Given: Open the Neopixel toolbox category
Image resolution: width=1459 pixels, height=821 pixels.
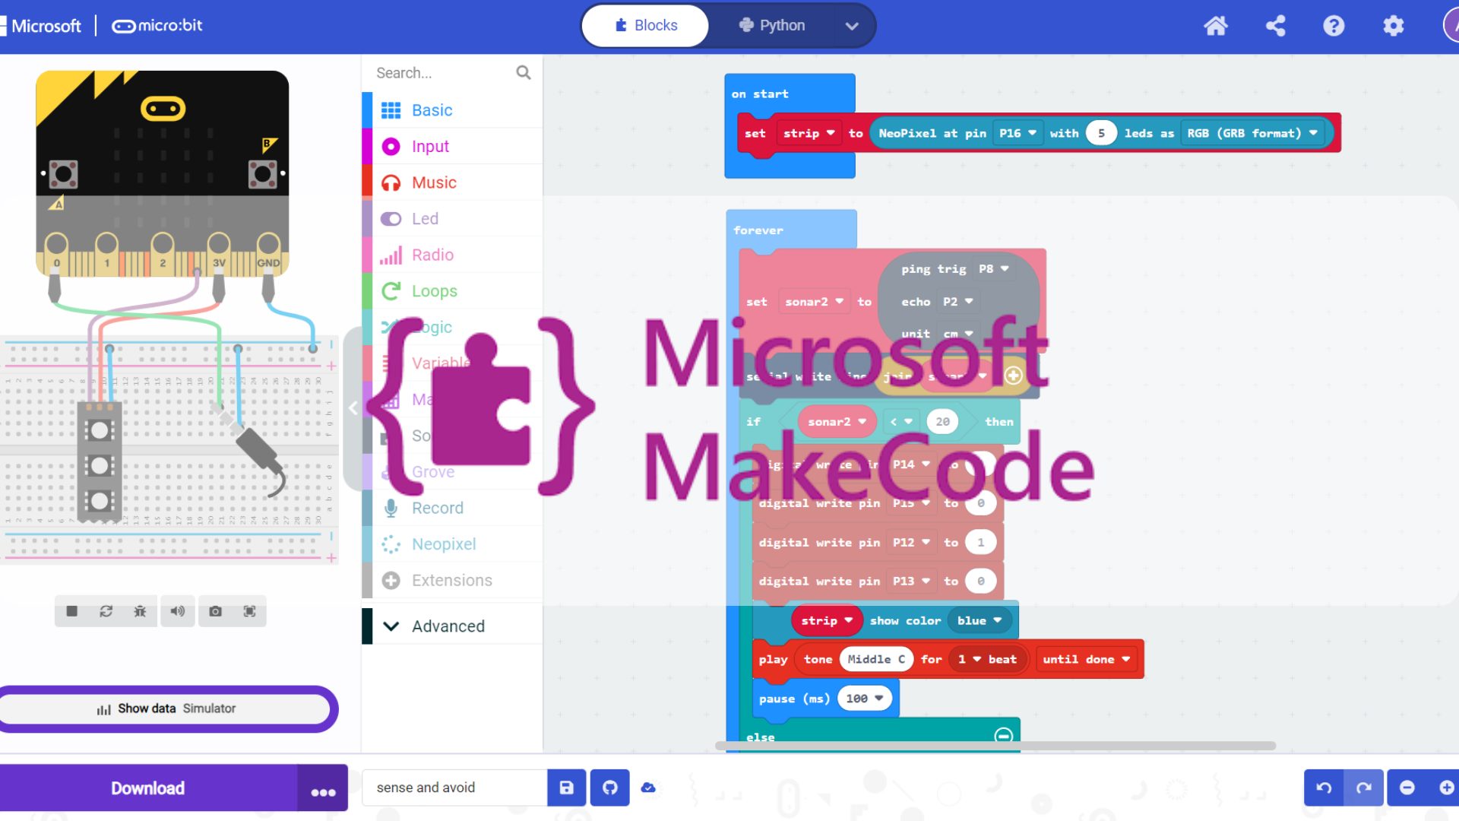Looking at the screenshot, I should [x=444, y=544].
